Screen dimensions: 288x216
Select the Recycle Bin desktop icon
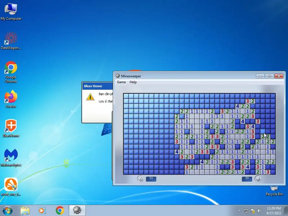click(274, 191)
